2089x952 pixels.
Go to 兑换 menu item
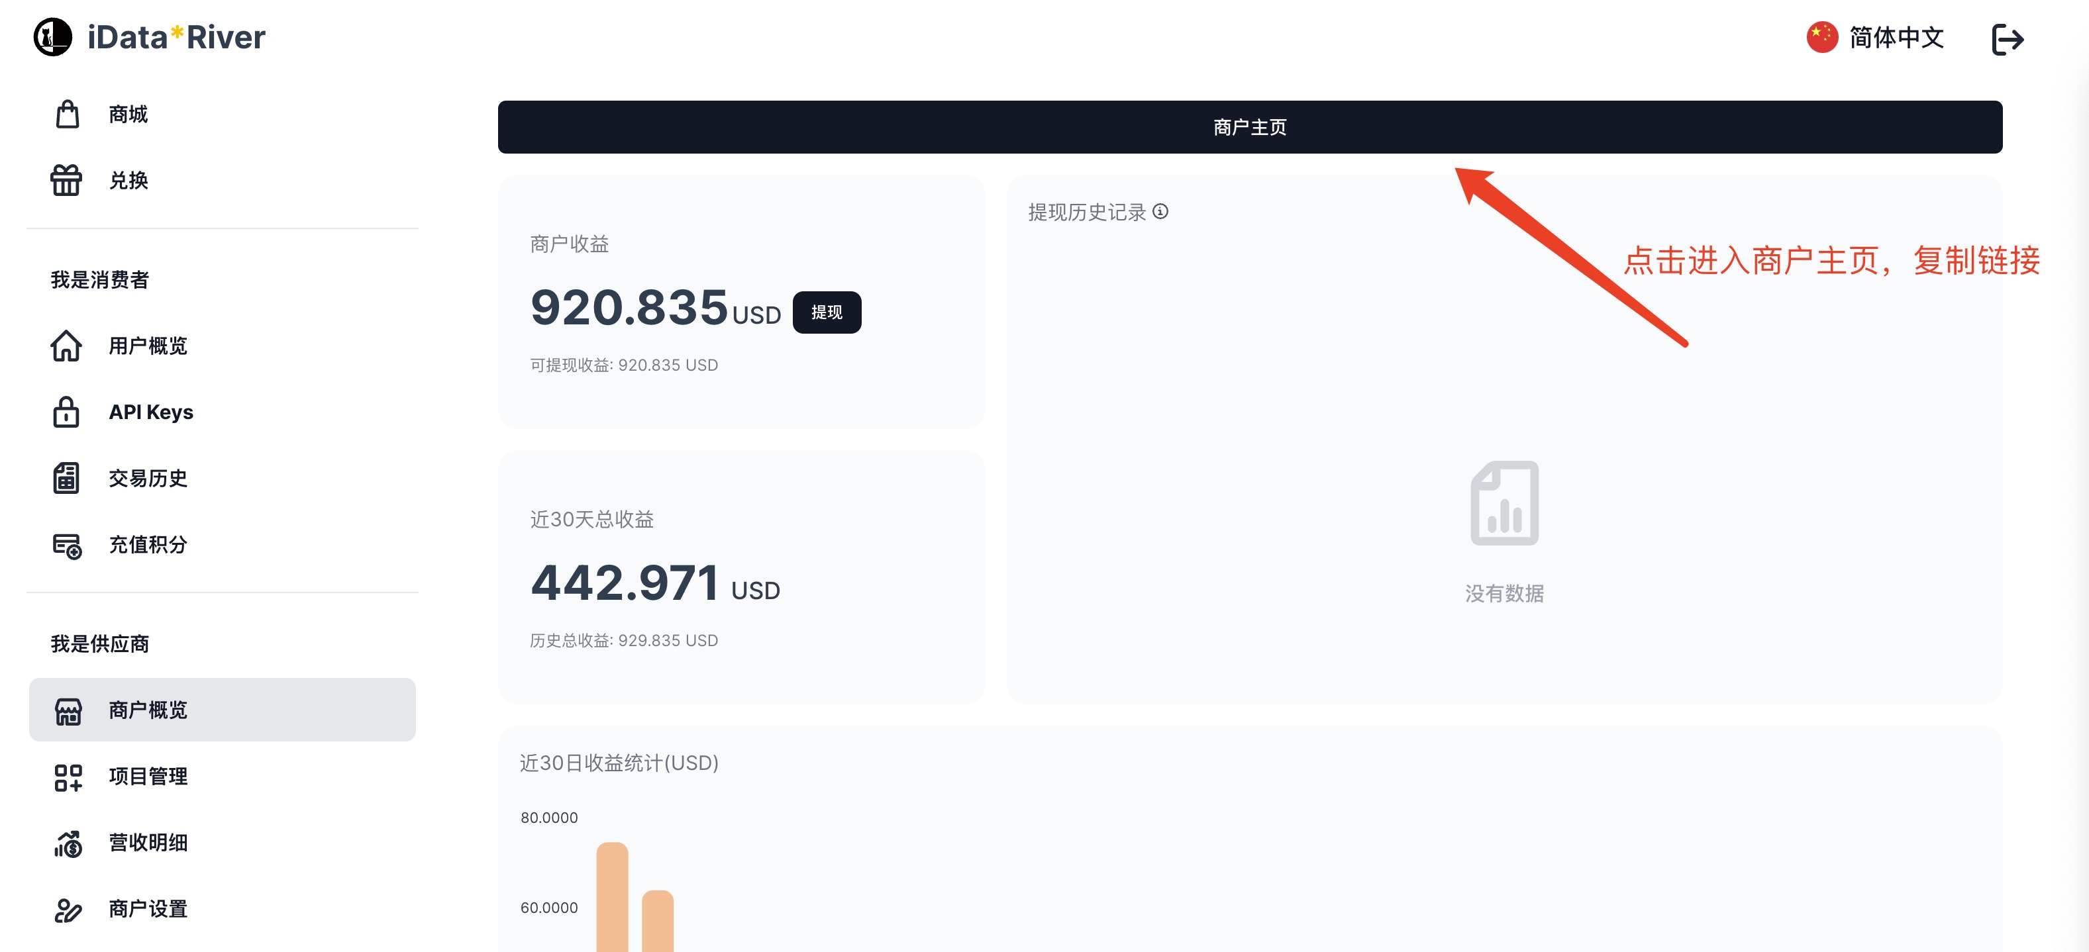(222, 180)
